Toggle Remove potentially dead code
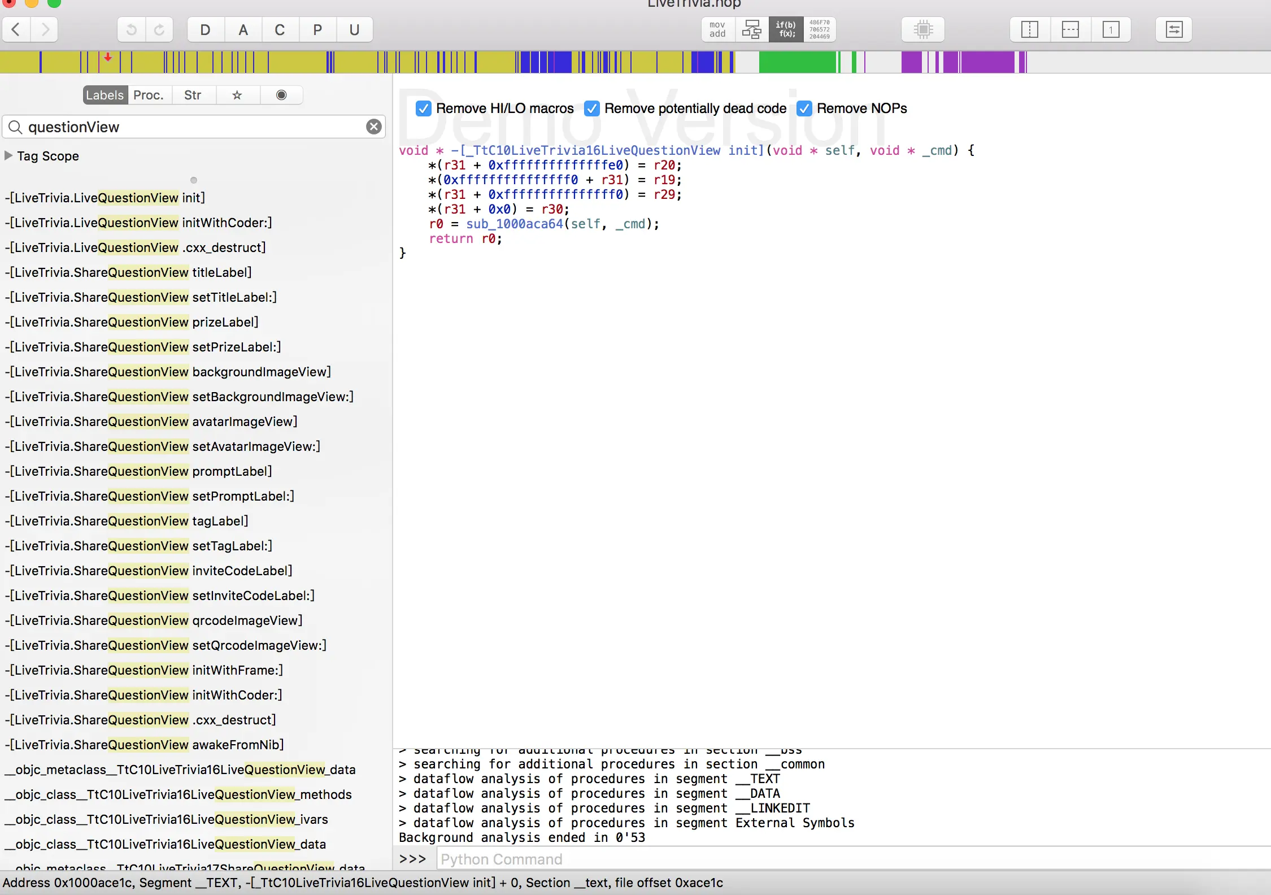The width and height of the screenshot is (1271, 895). 591,108
